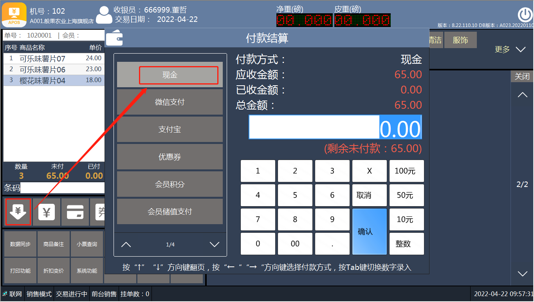Viewport: 534px width, 302px height.
Task: Click the 100元 quick amount button
Action: [407, 171]
